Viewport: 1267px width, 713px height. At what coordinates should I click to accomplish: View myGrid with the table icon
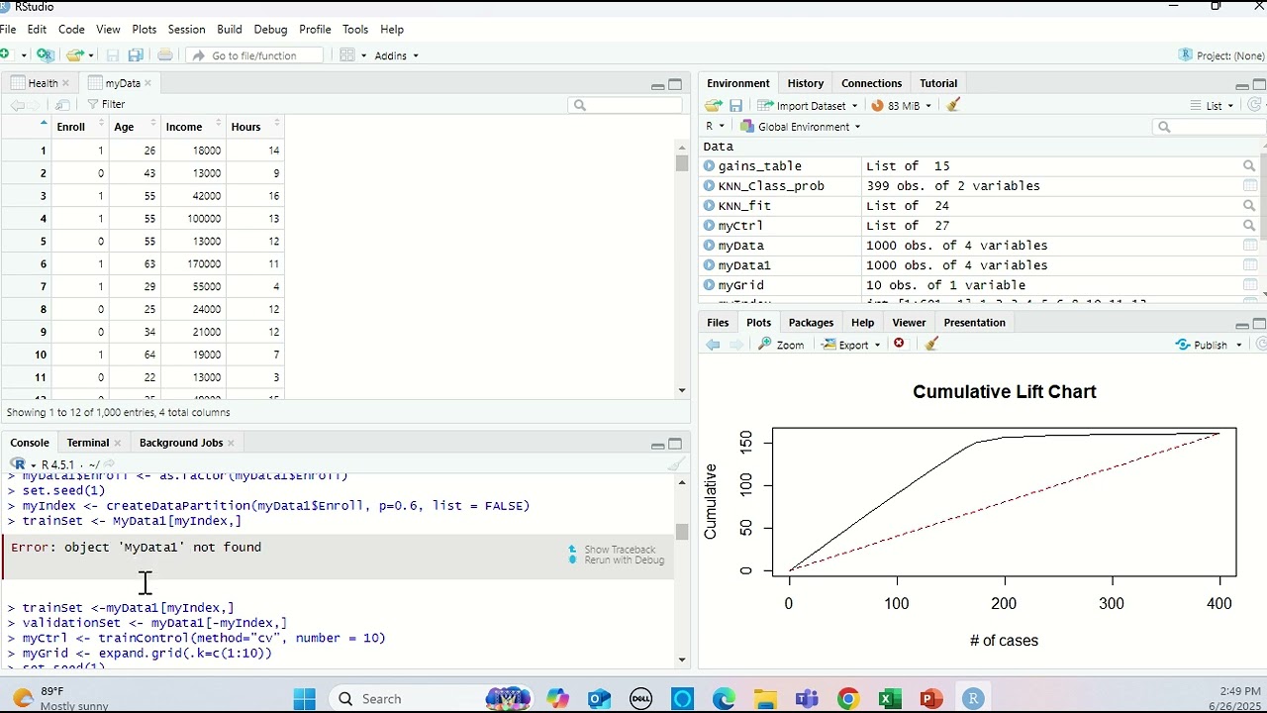coord(1249,285)
